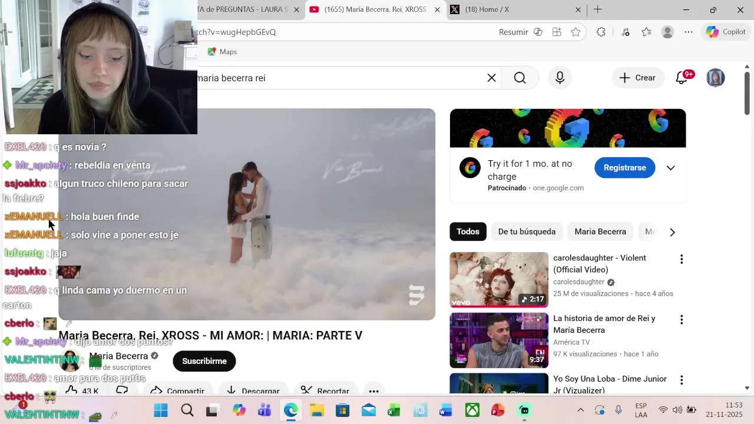
Task: Open new browser tab with plus
Action: (x=598, y=9)
